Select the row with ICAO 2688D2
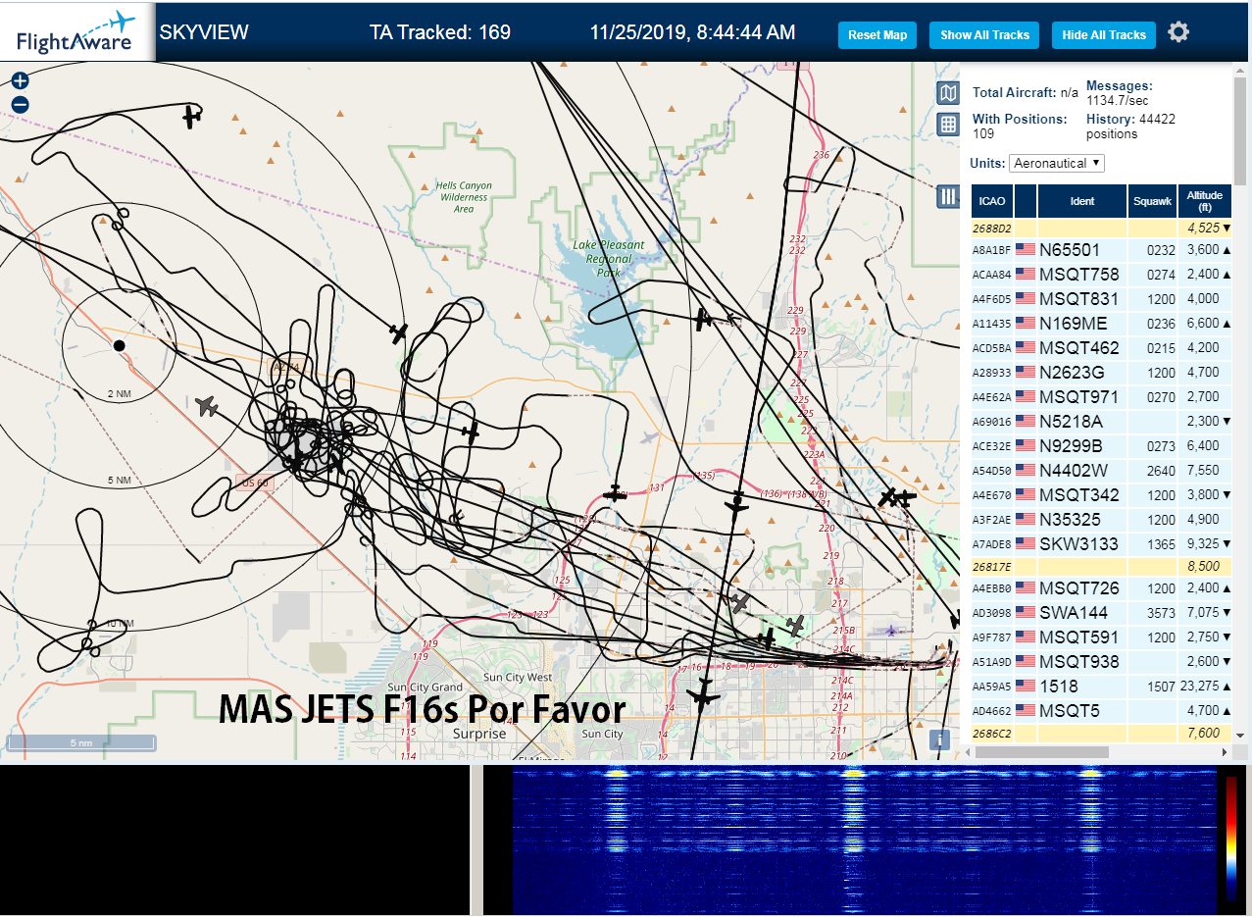Image resolution: width=1252 pixels, height=917 pixels. coord(1101,228)
